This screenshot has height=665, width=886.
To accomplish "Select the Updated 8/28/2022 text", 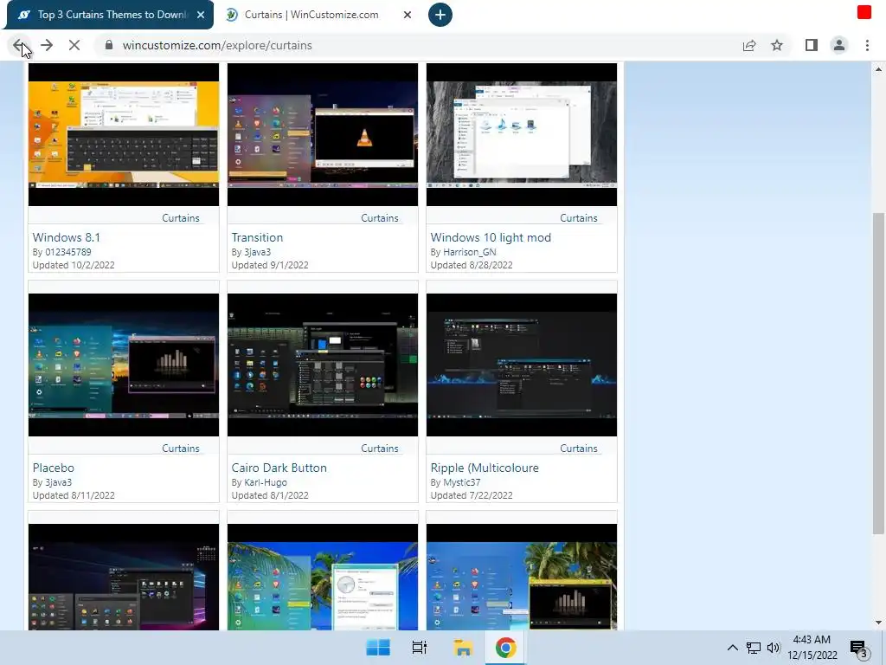I will click(472, 265).
